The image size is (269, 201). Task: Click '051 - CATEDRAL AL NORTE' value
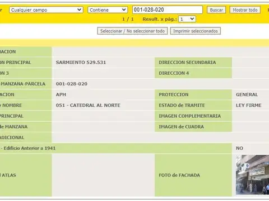point(88,106)
